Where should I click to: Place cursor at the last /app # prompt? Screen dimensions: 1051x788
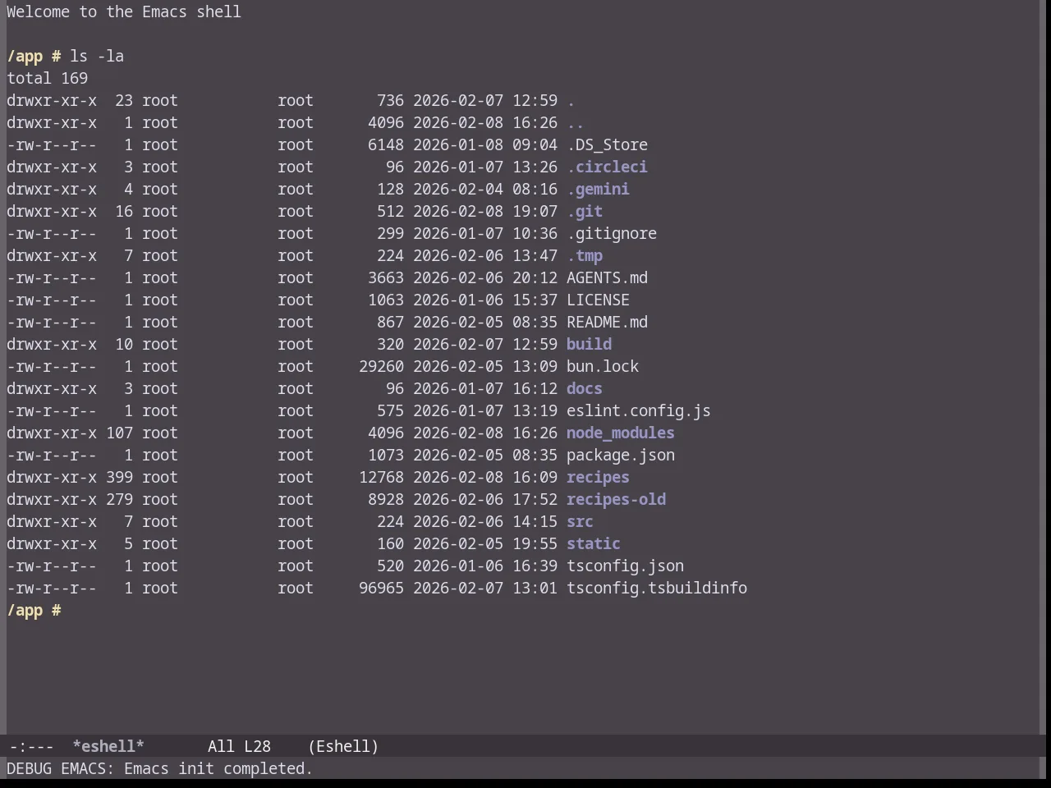[x=34, y=610]
